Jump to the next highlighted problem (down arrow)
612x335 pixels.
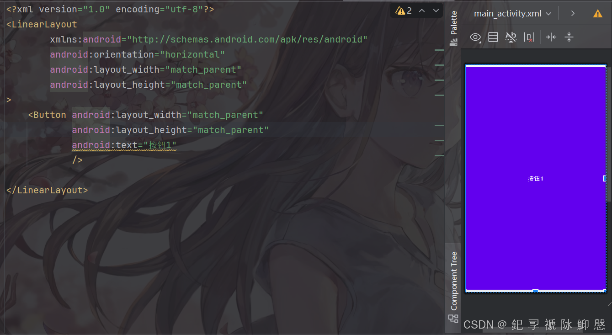click(436, 11)
